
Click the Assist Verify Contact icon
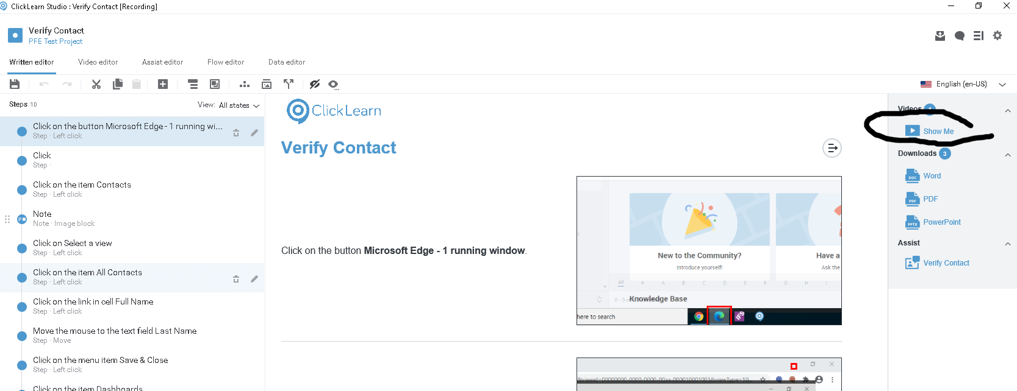click(912, 263)
